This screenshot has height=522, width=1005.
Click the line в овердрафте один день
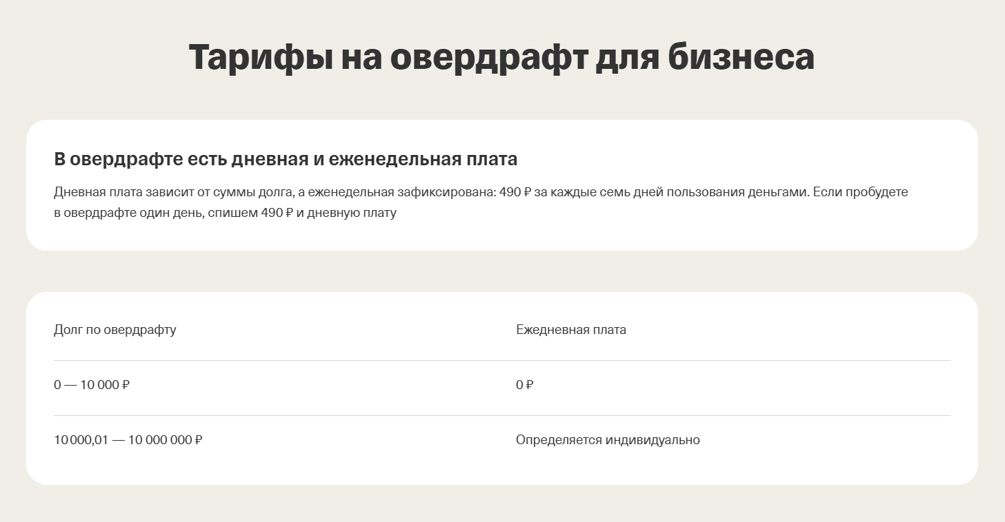(225, 213)
